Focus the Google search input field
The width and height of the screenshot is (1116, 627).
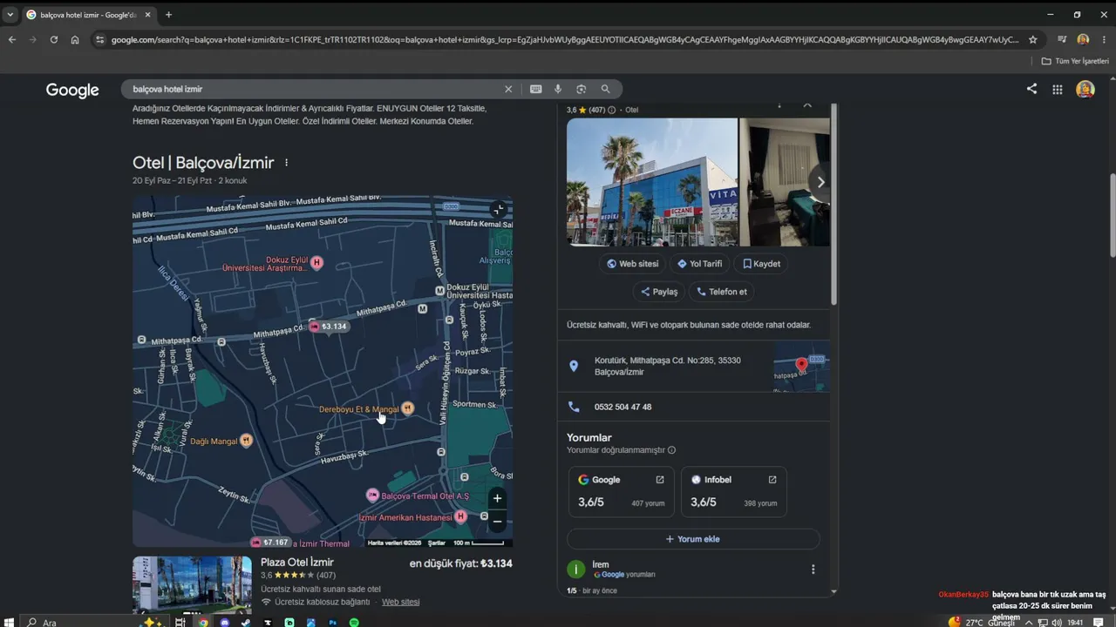(314, 89)
